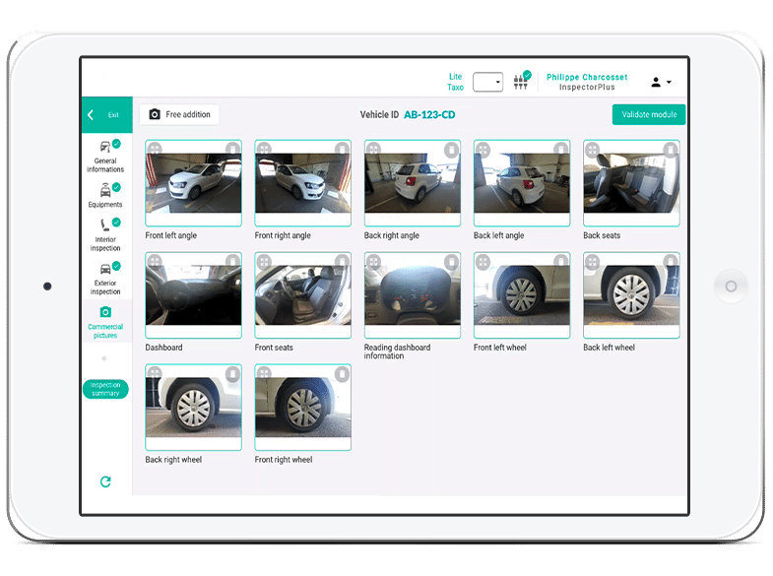Open the Front left wheel thumbnail

point(522,295)
